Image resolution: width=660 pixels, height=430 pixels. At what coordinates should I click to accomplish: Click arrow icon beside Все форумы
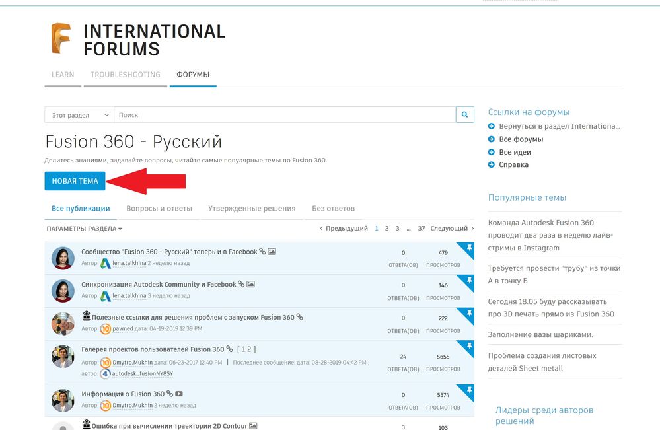492,139
